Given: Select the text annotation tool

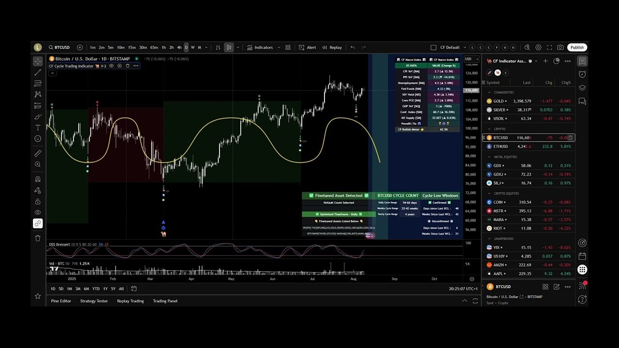Looking at the screenshot, I should tap(38, 128).
